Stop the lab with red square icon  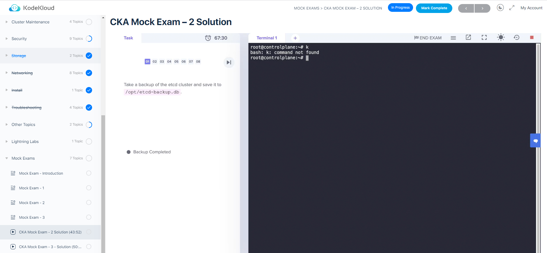tap(532, 37)
